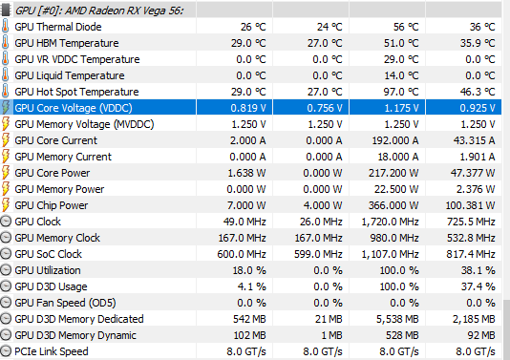Click the 14.0 °C liquid temperature maximum
Viewport: 510px width, 360px height.
point(401,75)
